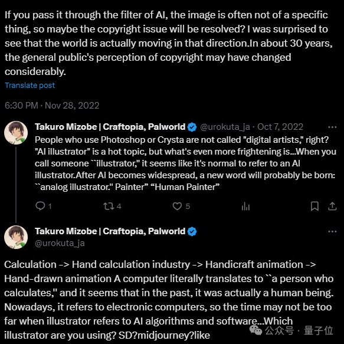344x344 pixels.
Task: Click @urokuta_ja handle under lower tweet name
Action: tap(60, 243)
